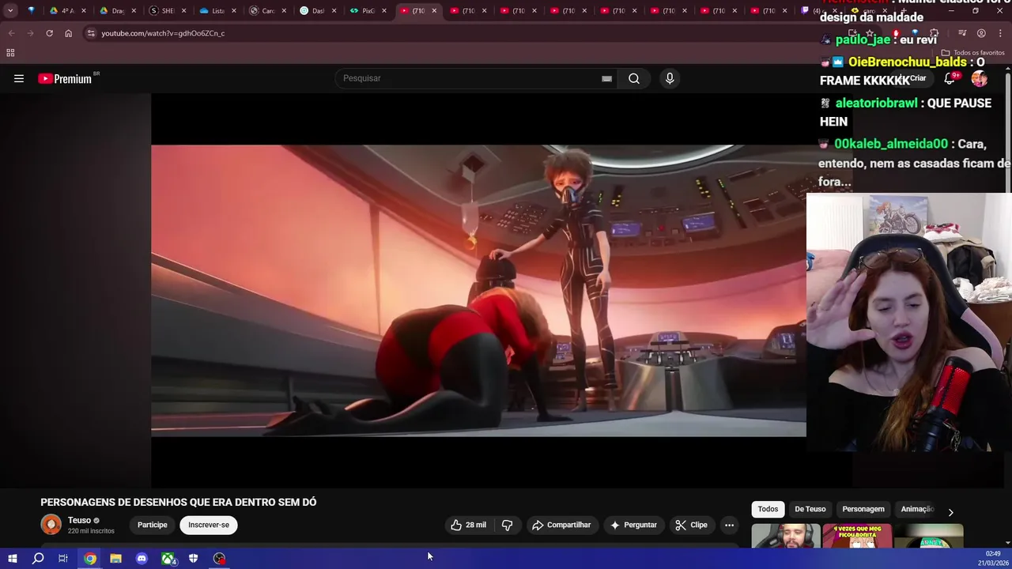Open Windows Security shield on taskbar
Image resolution: width=1012 pixels, height=569 pixels.
pyautogui.click(x=193, y=559)
